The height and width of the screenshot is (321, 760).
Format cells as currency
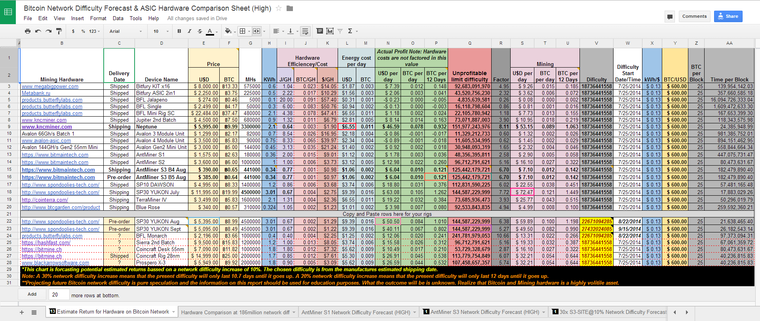coord(73,31)
